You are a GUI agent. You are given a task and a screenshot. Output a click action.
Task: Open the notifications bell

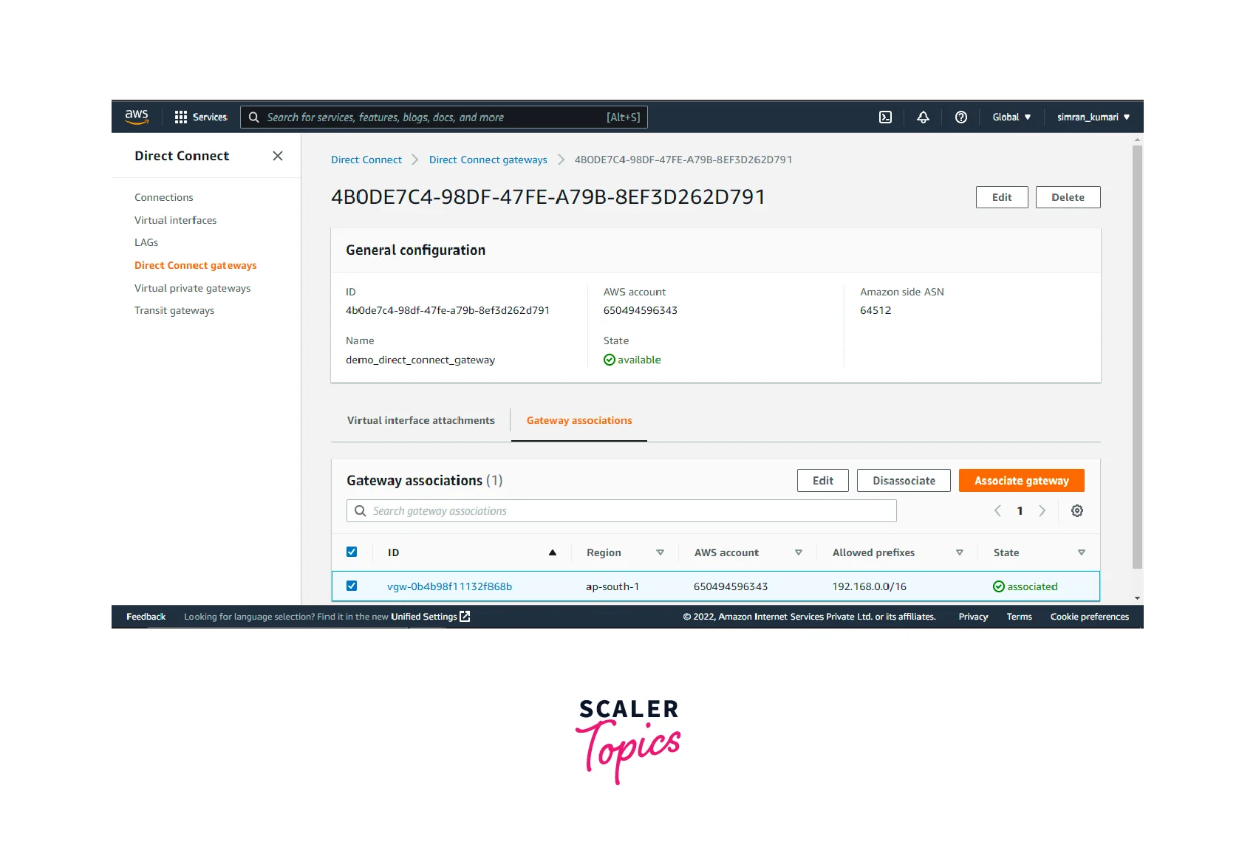pyautogui.click(x=923, y=117)
